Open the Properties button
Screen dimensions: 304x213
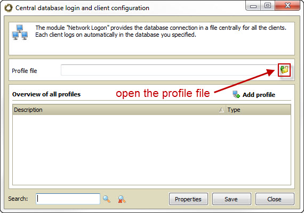tap(188, 199)
